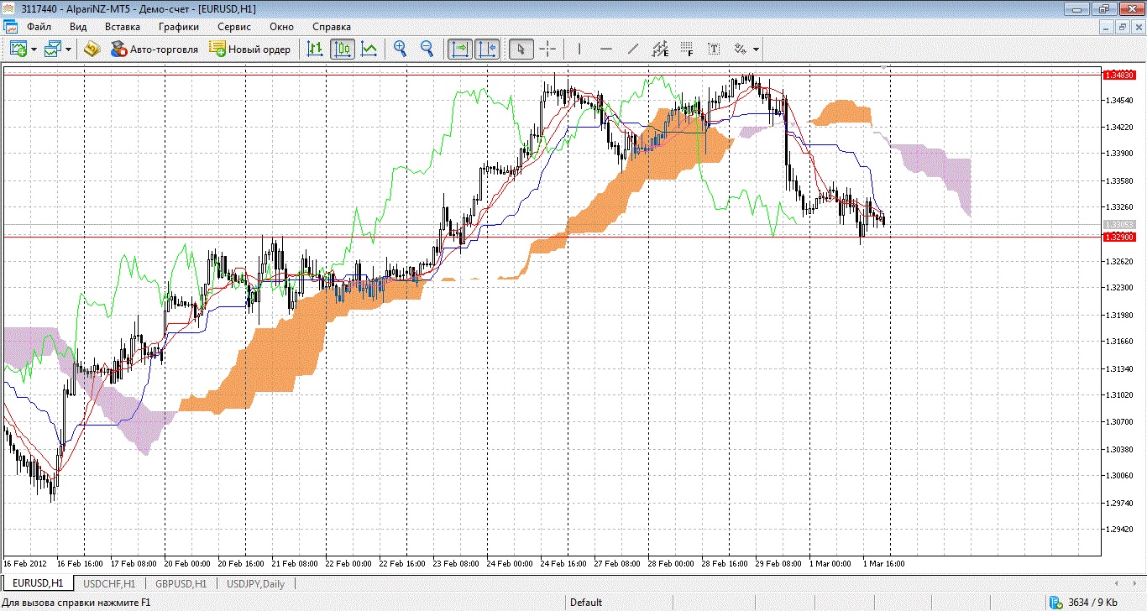The width and height of the screenshot is (1147, 611).
Task: Choose the horizontal line drawing tool
Action: tap(605, 49)
